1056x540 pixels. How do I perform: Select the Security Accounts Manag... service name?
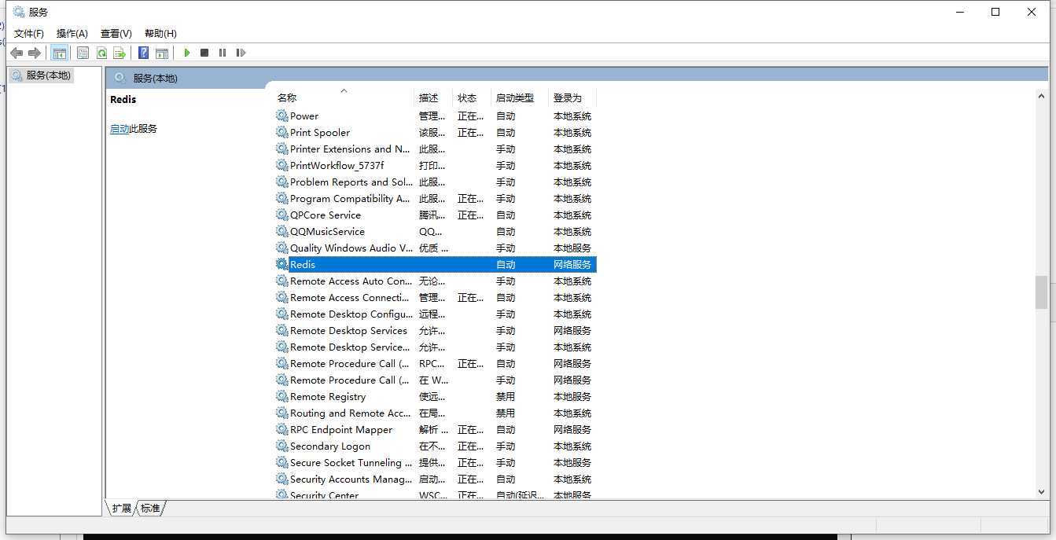[351, 479]
